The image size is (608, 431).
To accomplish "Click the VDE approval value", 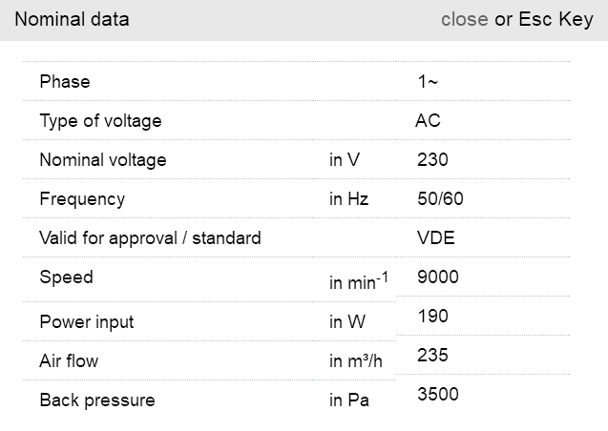I will pyautogui.click(x=435, y=238).
